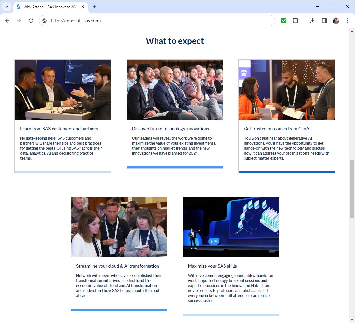Maximize the browser window
The image size is (355, 323).
point(332,6)
